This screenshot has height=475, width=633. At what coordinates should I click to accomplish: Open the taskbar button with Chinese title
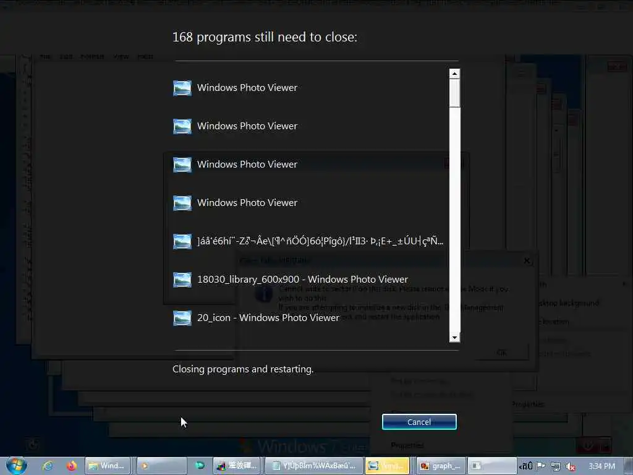[238, 466]
